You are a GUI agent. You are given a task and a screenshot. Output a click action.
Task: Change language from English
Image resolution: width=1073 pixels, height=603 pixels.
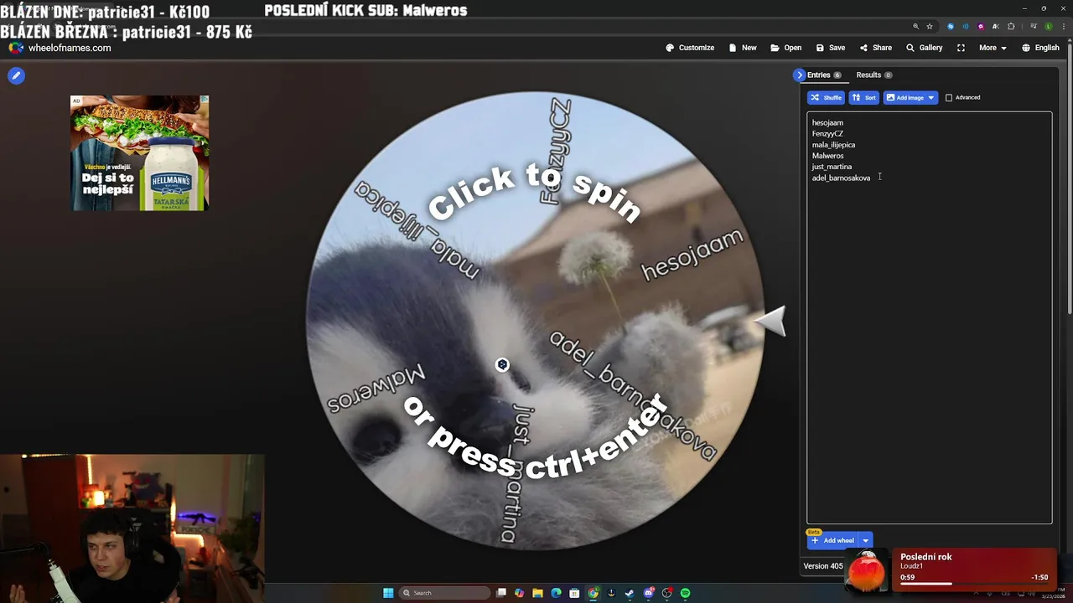[x=1040, y=48]
